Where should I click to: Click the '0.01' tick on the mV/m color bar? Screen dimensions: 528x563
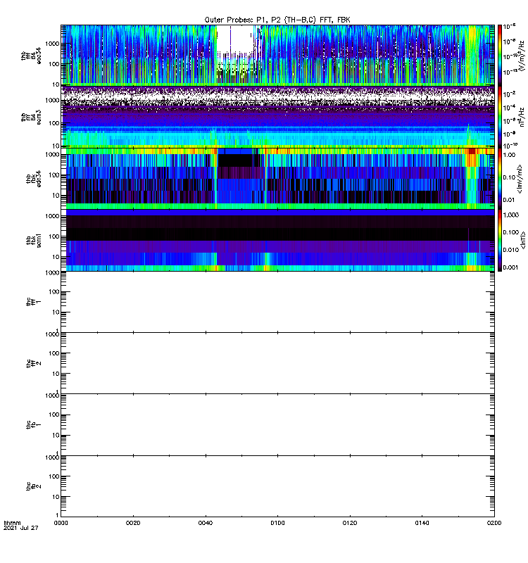(509, 200)
